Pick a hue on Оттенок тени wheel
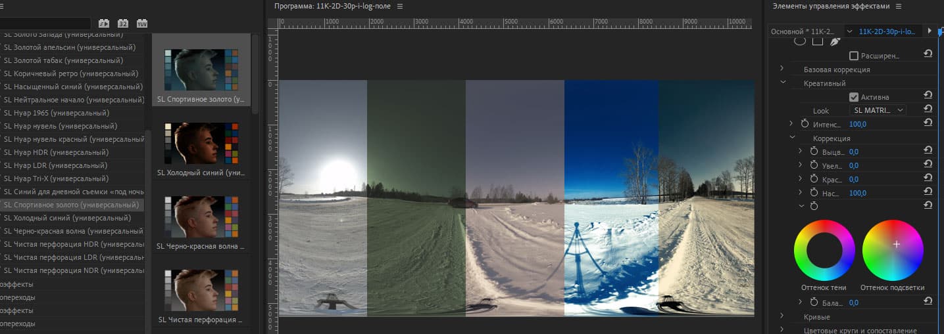The image size is (944, 334). point(824,250)
